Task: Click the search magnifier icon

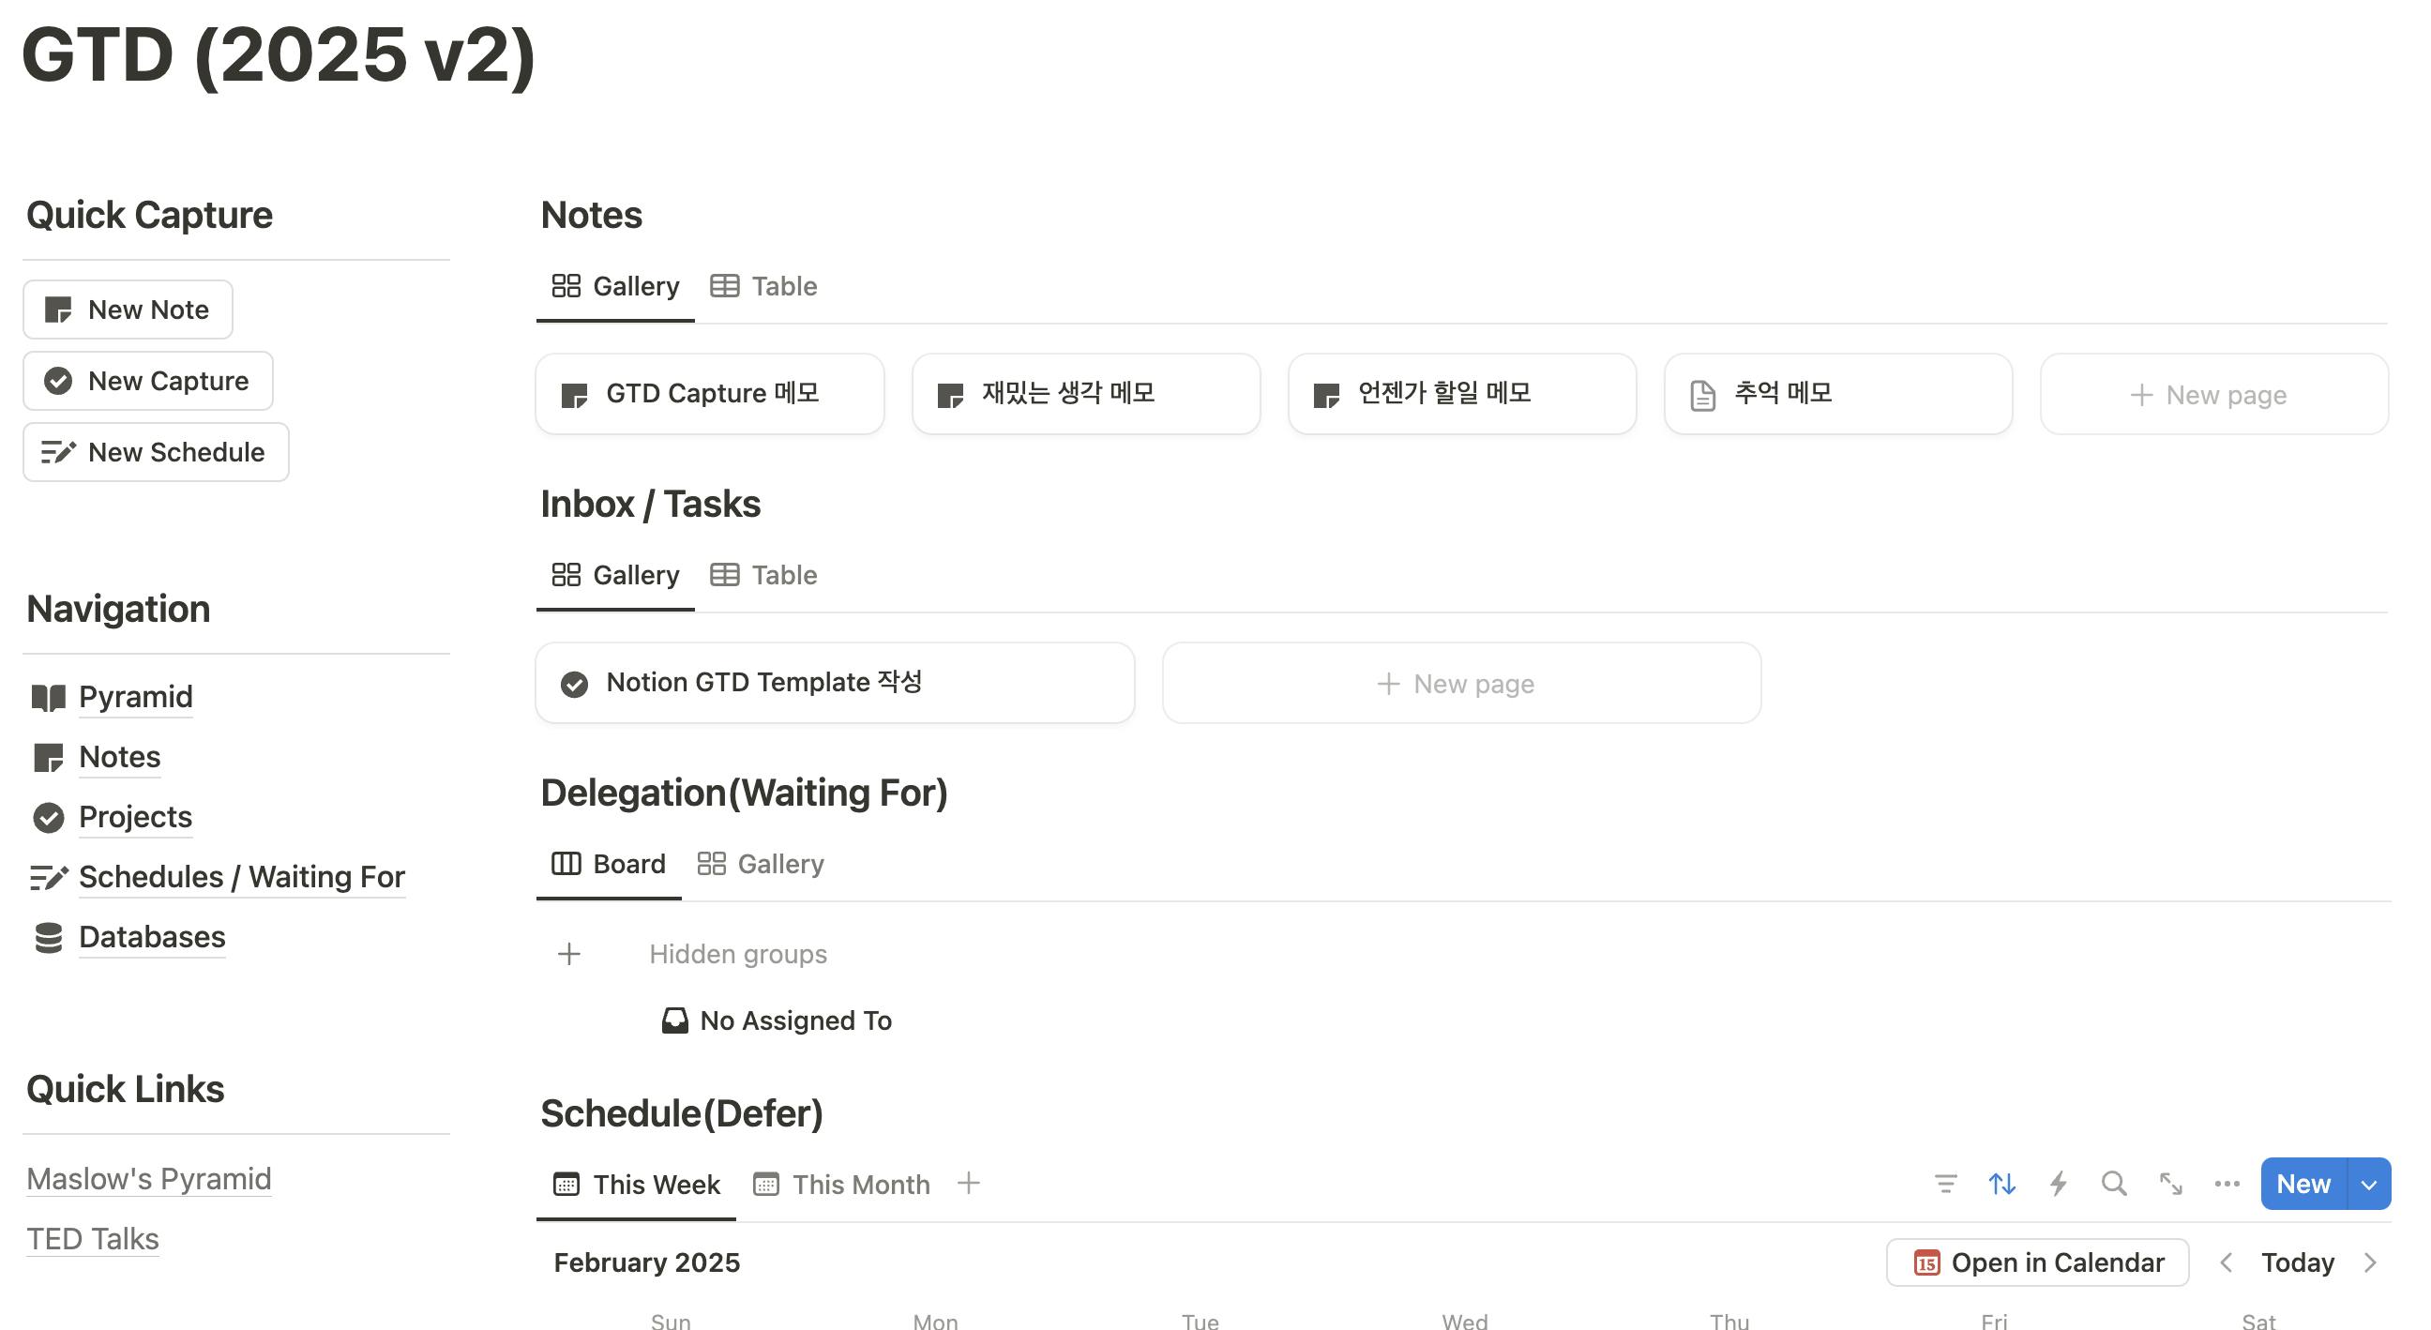Action: (x=2114, y=1184)
